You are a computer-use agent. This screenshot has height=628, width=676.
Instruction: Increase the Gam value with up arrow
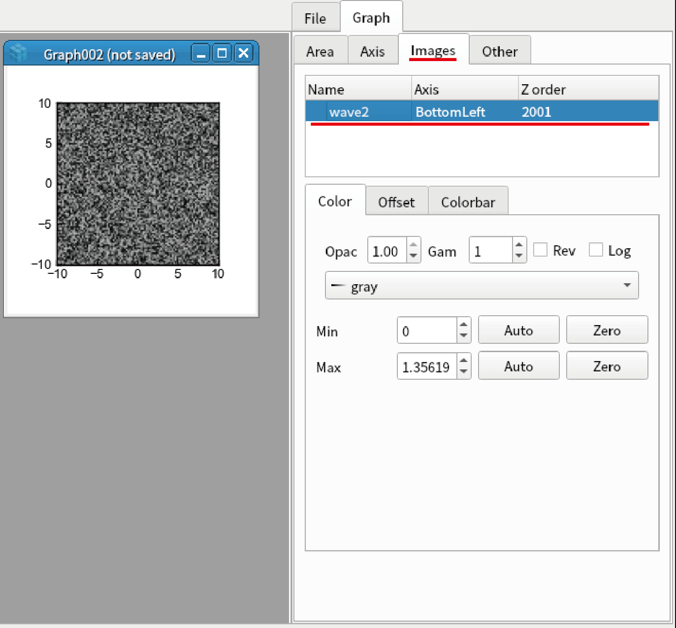[519, 244]
